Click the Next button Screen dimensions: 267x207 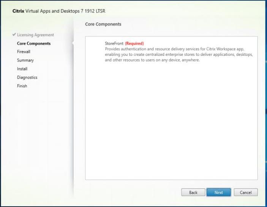click(x=219, y=192)
